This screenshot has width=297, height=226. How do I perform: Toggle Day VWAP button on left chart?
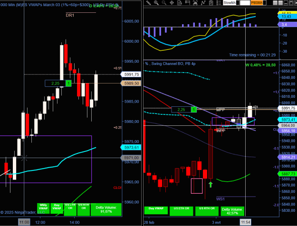point(57,208)
